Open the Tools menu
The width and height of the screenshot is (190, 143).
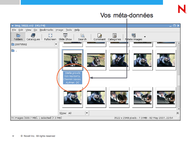pyautogui.click(x=69, y=30)
